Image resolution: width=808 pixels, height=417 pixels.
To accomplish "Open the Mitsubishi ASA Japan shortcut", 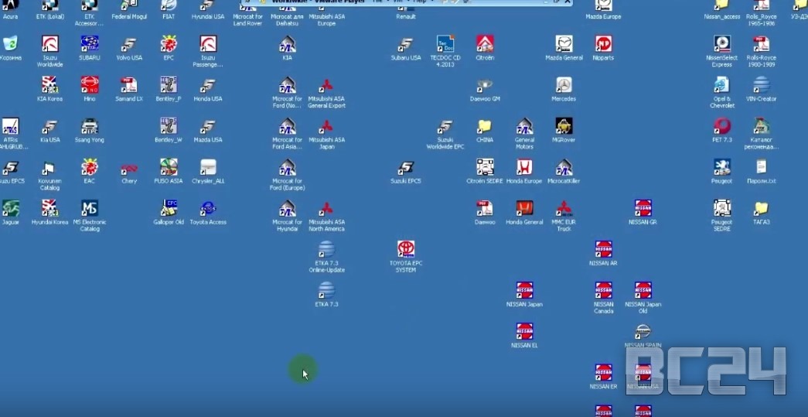I will coord(326,127).
